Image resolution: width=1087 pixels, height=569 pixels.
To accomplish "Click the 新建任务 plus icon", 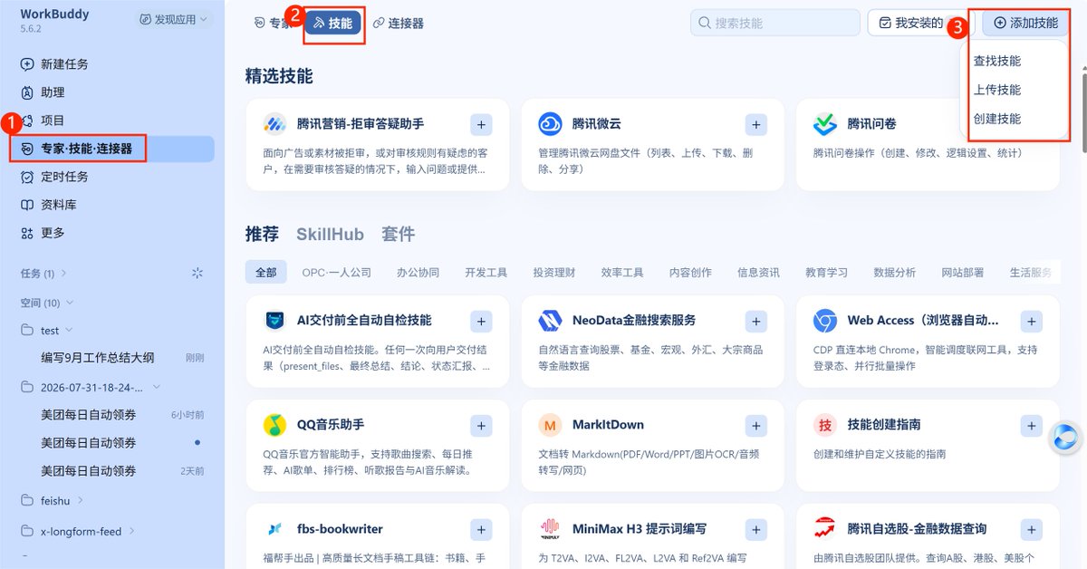I will [x=27, y=64].
